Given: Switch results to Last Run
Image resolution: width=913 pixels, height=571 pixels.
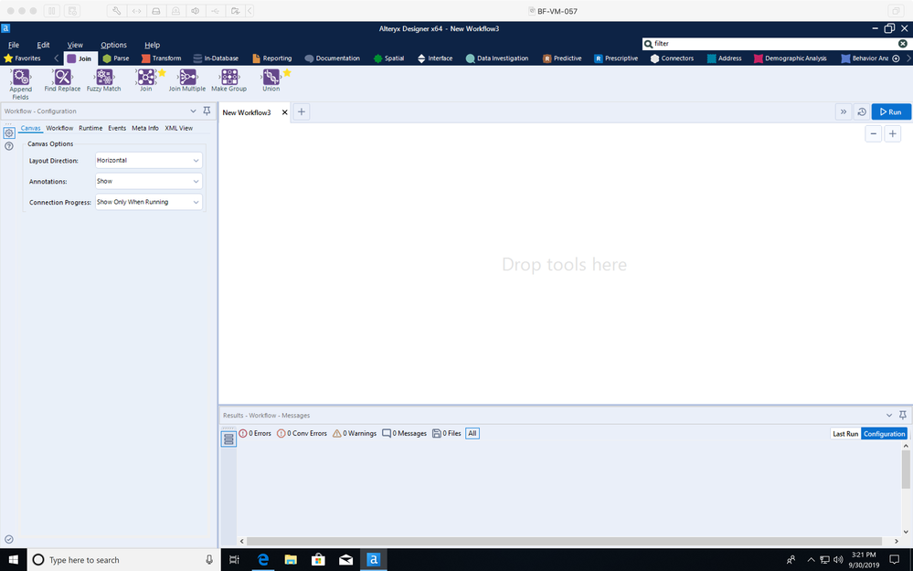Looking at the screenshot, I should pos(845,434).
